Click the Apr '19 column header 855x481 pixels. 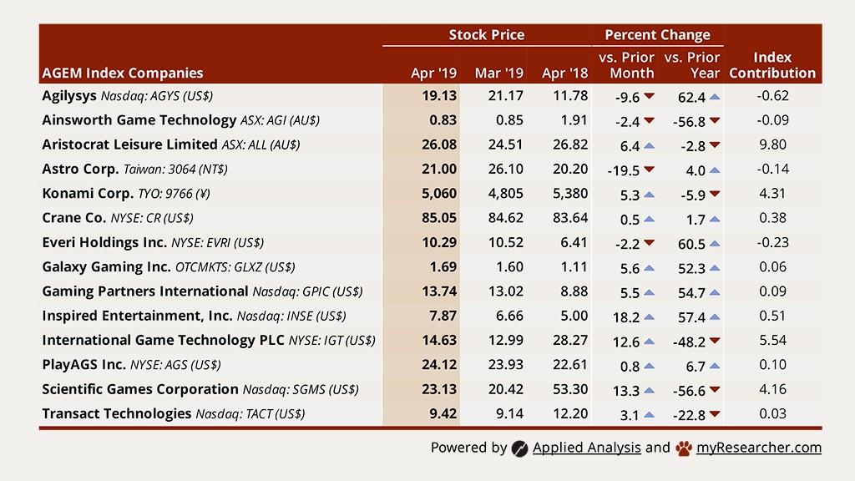point(434,73)
